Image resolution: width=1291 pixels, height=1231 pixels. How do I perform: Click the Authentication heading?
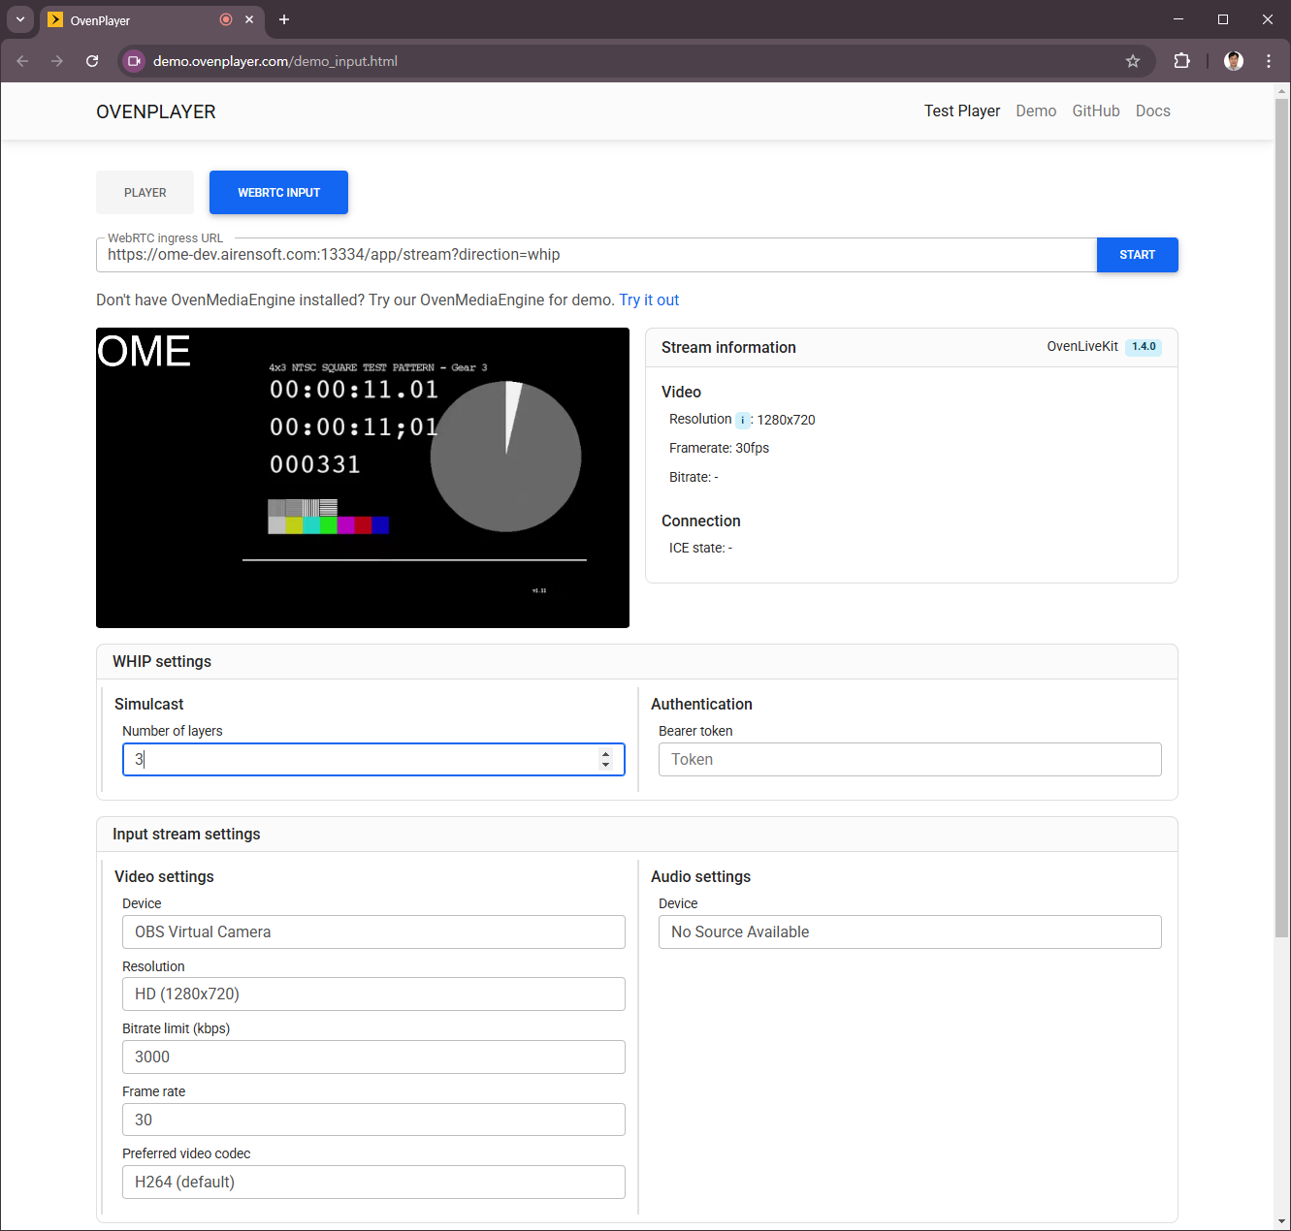701,704
